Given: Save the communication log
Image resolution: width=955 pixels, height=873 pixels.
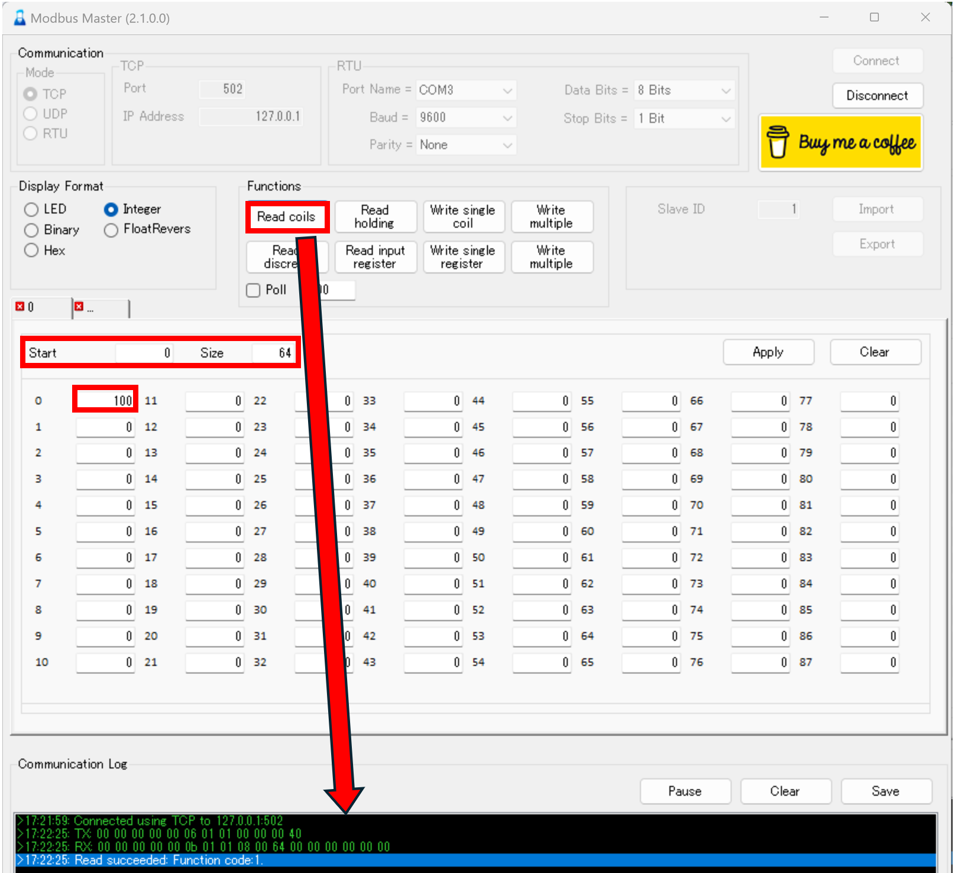Looking at the screenshot, I should [x=885, y=791].
